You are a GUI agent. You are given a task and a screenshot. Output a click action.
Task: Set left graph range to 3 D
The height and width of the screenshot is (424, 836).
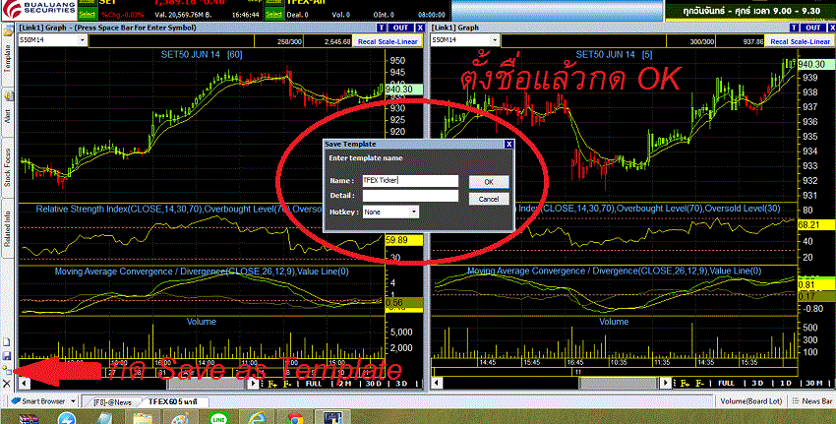pyautogui.click(x=401, y=384)
